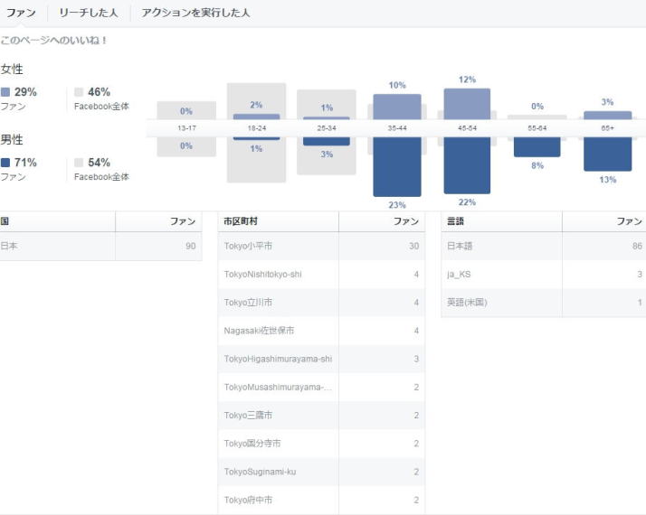
Task: Switch to the ファン tab
Action: click(21, 13)
